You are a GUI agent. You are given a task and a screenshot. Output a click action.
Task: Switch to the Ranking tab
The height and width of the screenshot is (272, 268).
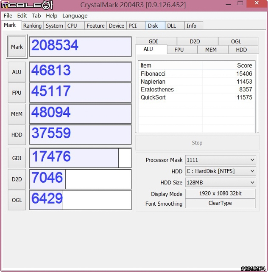[x=32, y=25]
